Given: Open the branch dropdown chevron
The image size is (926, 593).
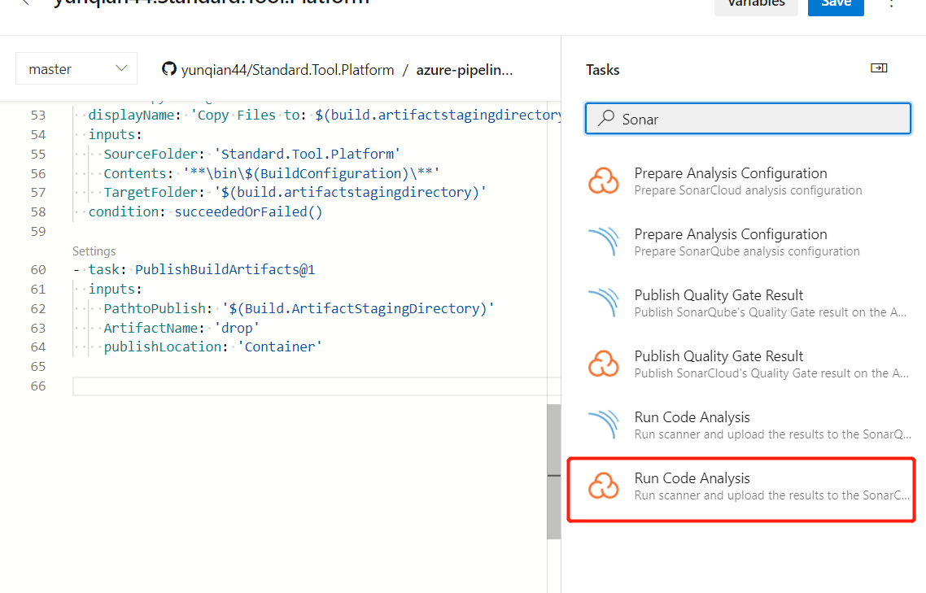Looking at the screenshot, I should click(121, 68).
